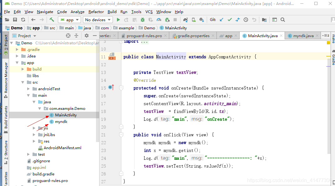Image resolution: width=335 pixels, height=186 pixels.
Task: Collapse the app module node
Action: [x=17, y=63]
